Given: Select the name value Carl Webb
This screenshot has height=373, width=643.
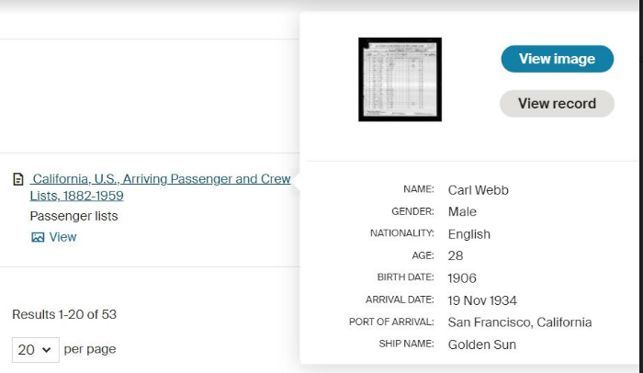Looking at the screenshot, I should [x=478, y=190].
